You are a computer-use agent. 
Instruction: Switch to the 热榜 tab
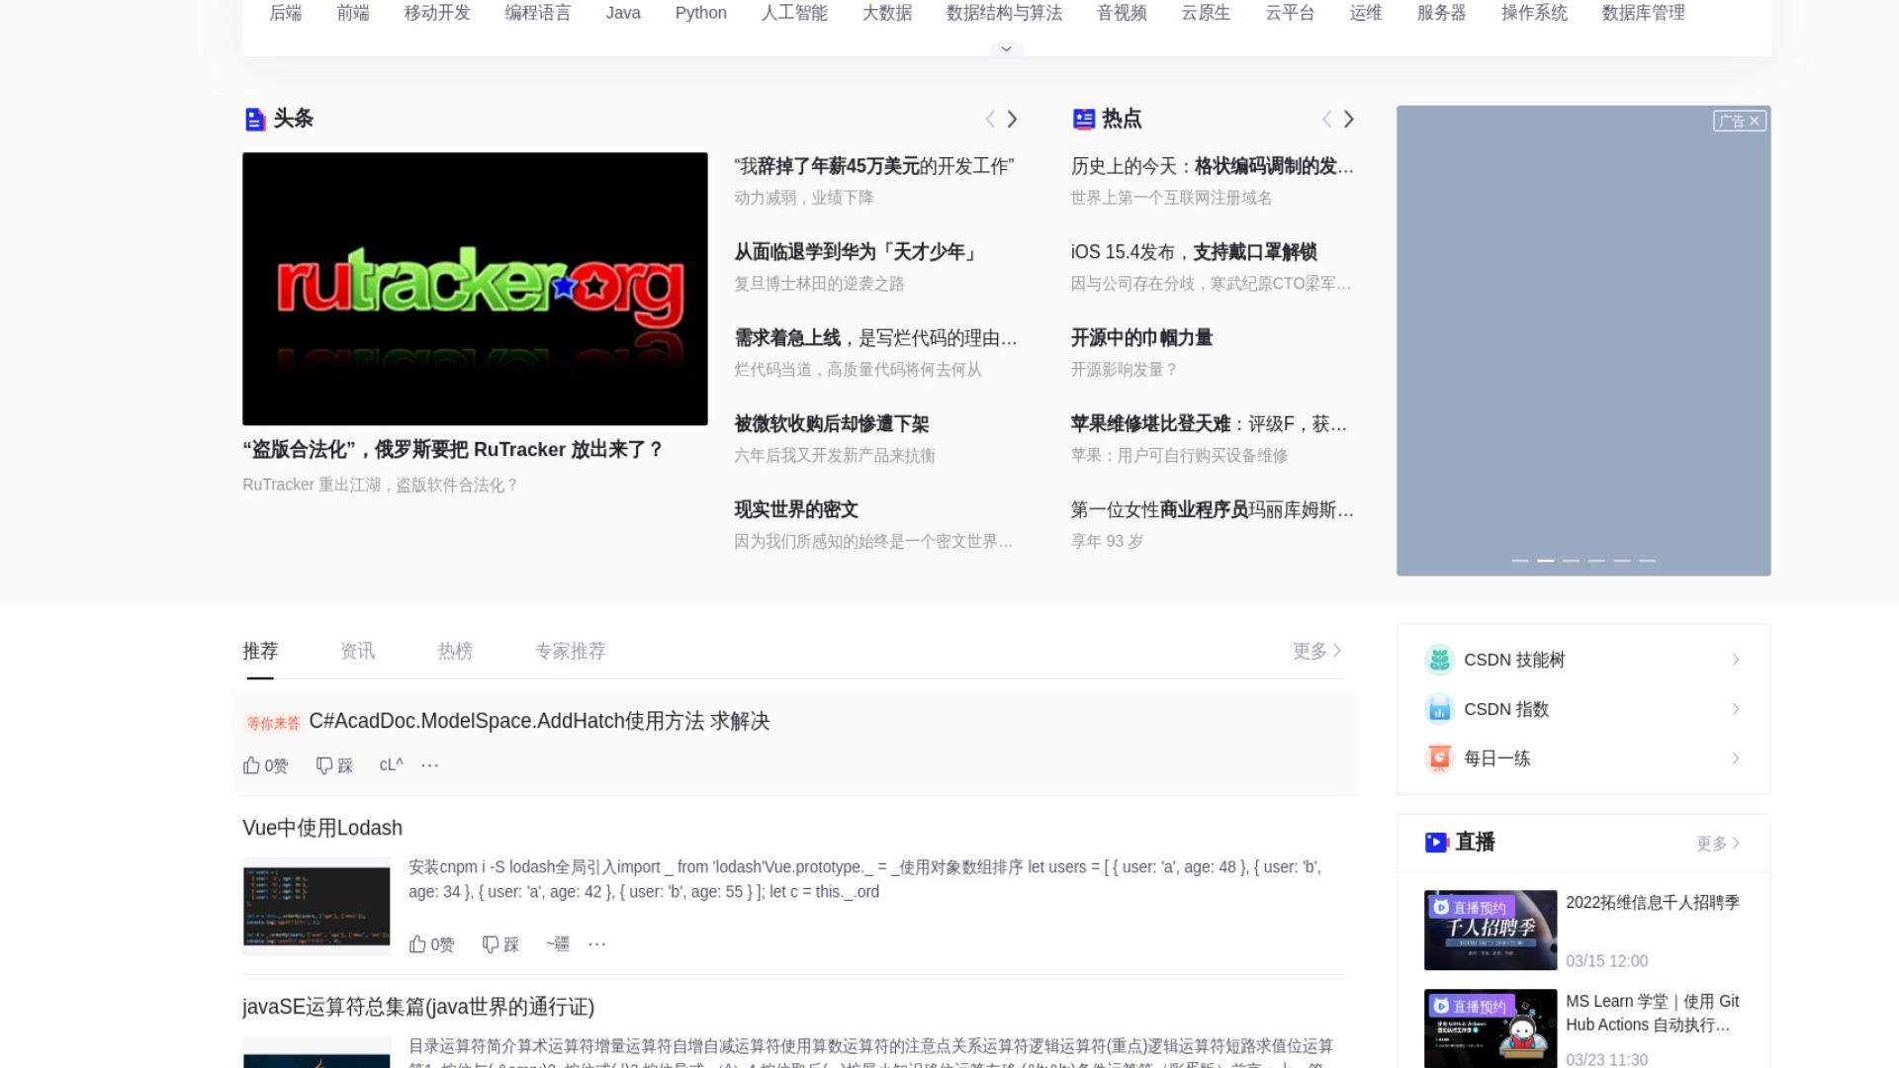click(455, 651)
